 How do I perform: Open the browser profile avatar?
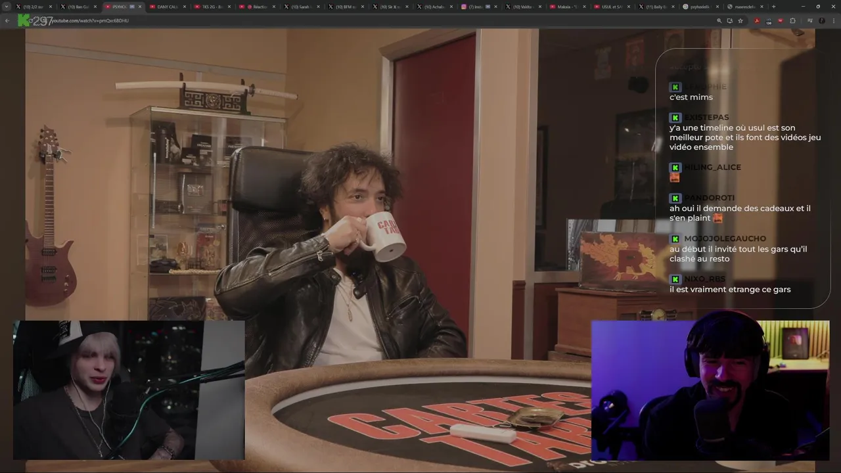[822, 21]
